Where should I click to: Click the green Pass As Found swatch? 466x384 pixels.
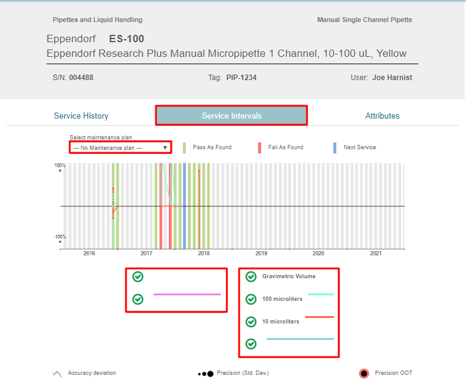pos(184,148)
